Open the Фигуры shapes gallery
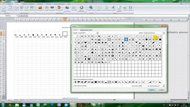The image size is (190, 107). [26, 9]
